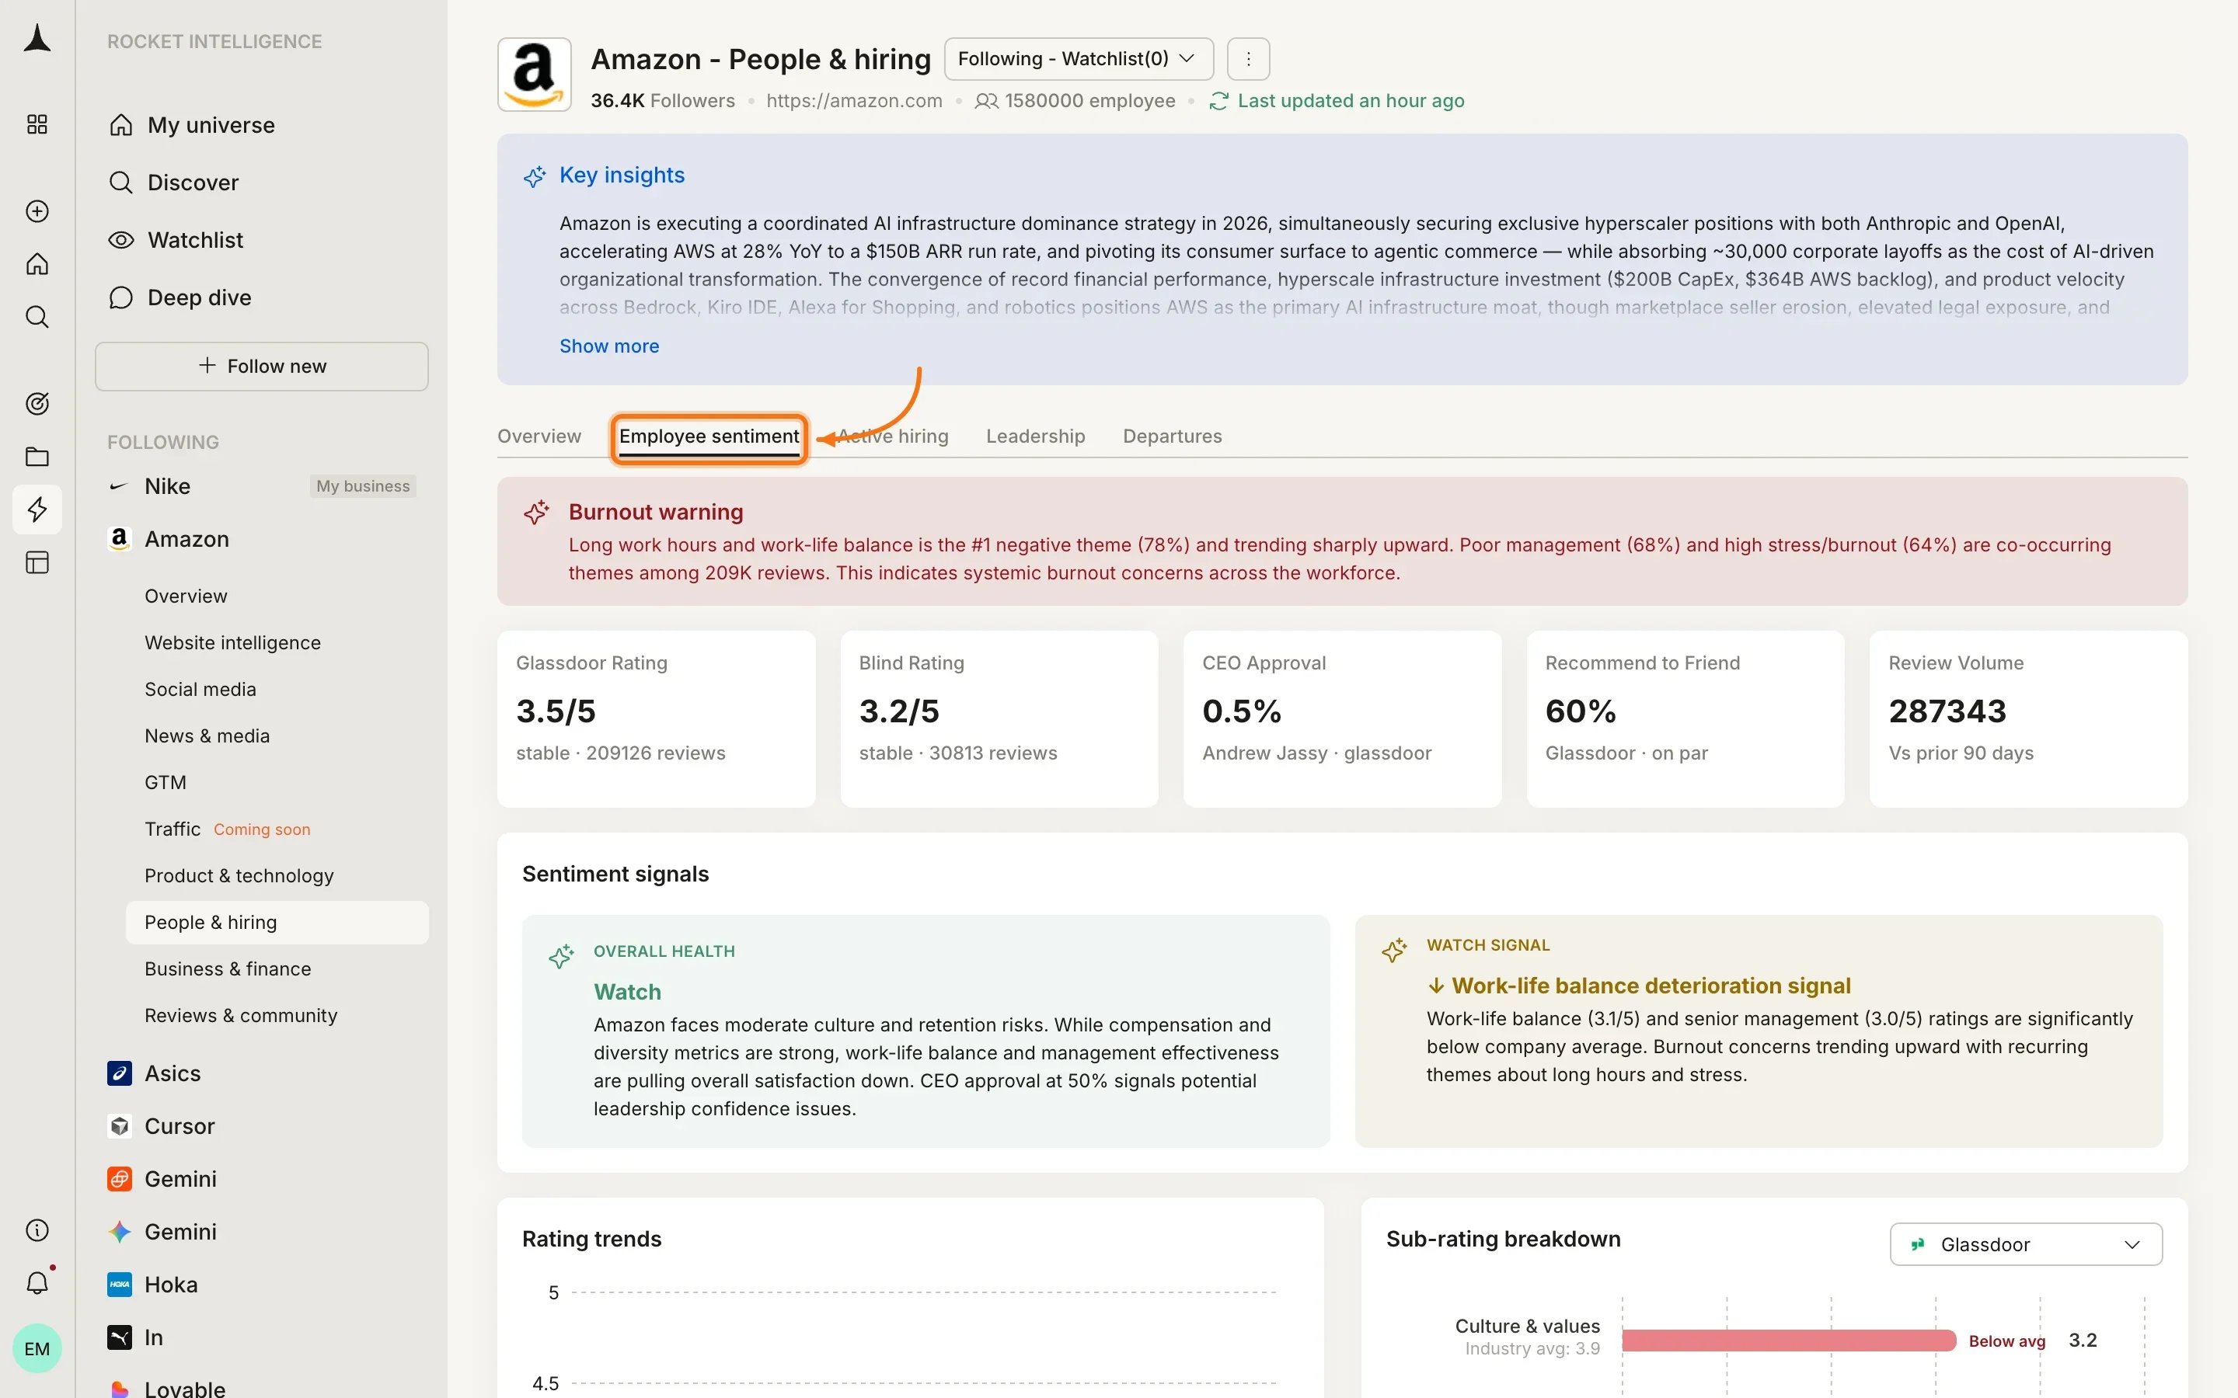The image size is (2238, 1398).
Task: Click the info circle icon in the left rail
Action: point(37,1229)
